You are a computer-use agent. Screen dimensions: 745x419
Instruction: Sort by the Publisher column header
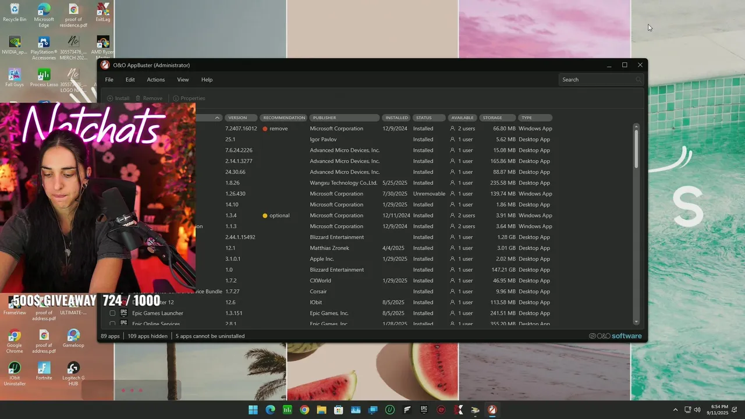pos(345,118)
